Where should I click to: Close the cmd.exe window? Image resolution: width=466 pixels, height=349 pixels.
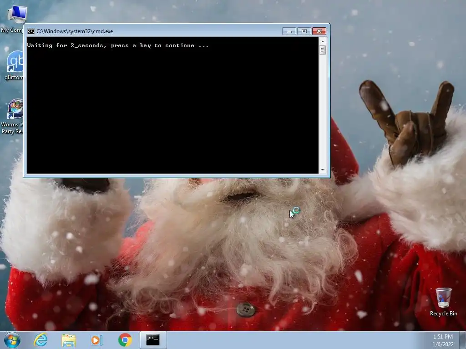click(x=319, y=31)
